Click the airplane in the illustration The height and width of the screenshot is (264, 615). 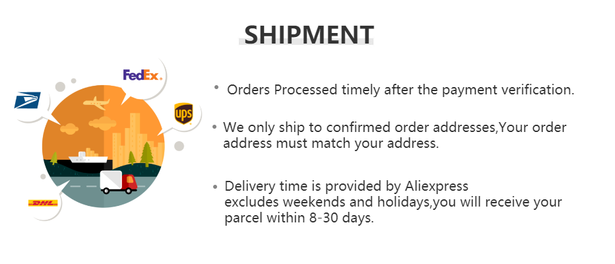pos(96,102)
